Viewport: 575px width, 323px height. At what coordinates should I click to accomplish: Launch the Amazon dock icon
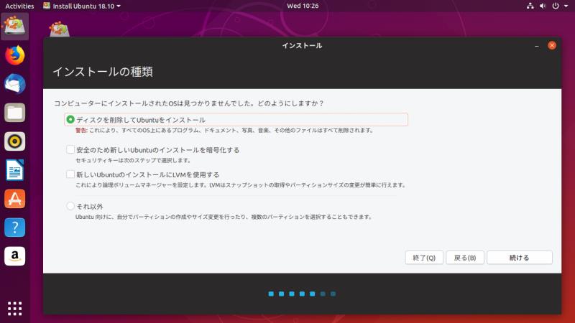click(x=14, y=256)
